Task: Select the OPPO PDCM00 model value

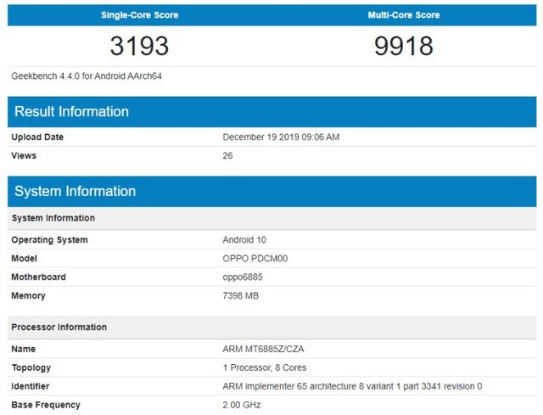Action: point(255,259)
